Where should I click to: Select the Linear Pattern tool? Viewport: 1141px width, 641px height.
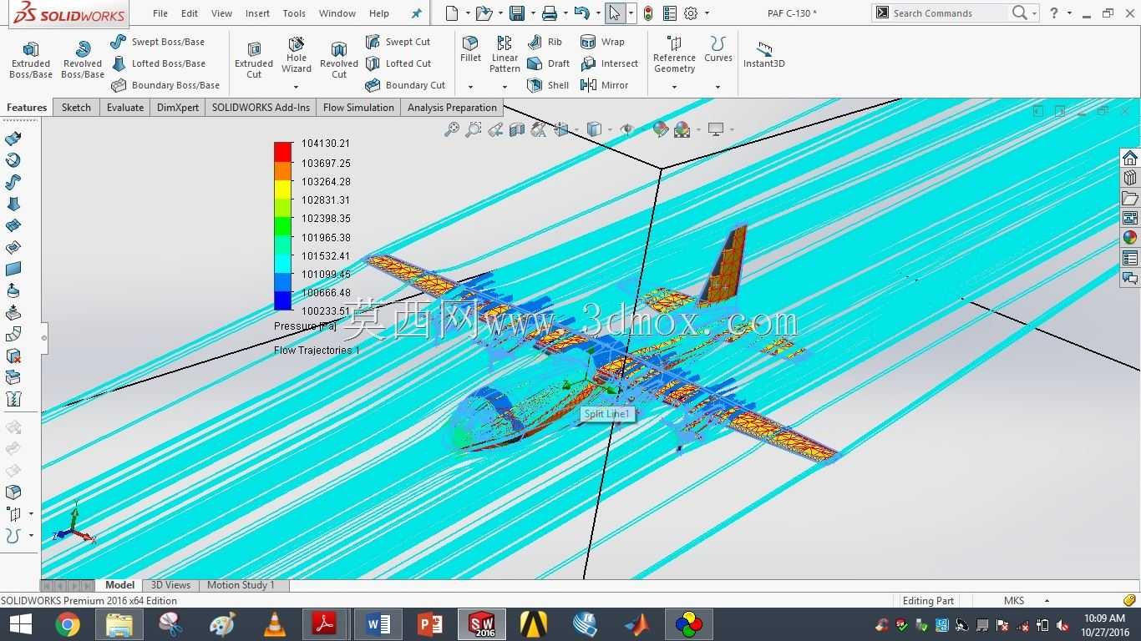(x=505, y=55)
